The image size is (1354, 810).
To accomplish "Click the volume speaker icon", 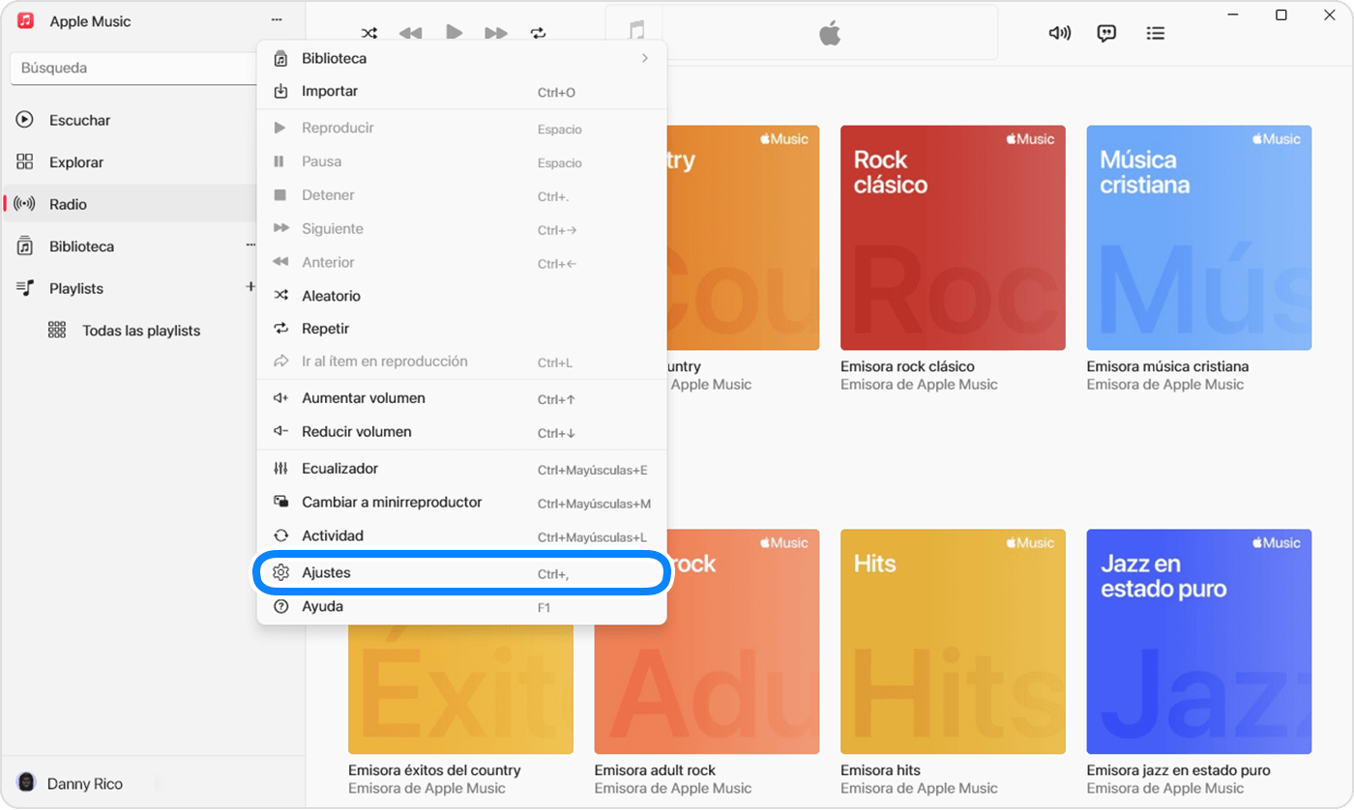I will coord(1060,33).
